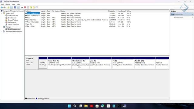Screen dimensions: 194x109
Task: Click the Shared Folders icon
Action: [x=6, y=20]
